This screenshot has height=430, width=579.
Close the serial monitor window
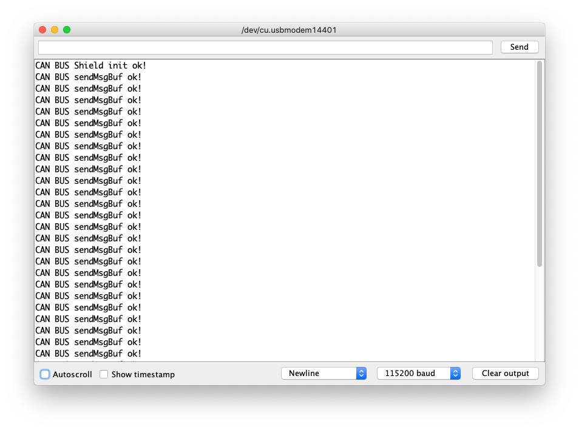click(x=42, y=30)
